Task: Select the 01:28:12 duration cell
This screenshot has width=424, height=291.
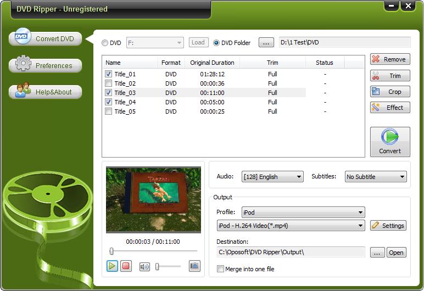Action: [212, 74]
